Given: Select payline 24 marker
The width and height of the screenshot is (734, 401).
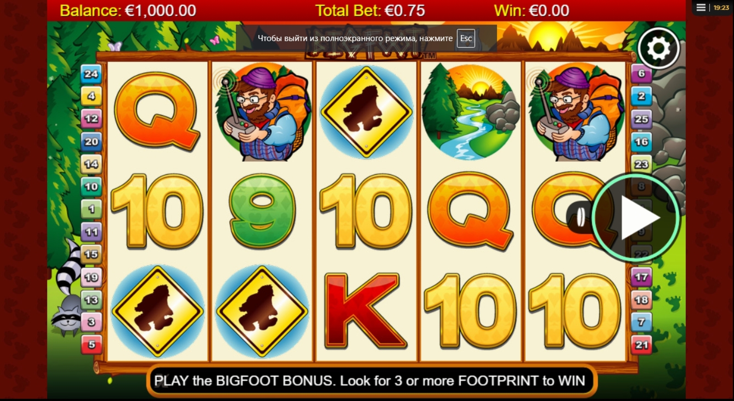Looking at the screenshot, I should [x=91, y=74].
